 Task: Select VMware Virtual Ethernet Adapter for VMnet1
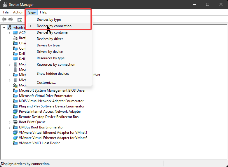coord(53,133)
